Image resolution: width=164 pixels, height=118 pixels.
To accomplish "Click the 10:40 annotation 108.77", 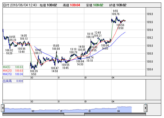I will click(x=38, y=52).
